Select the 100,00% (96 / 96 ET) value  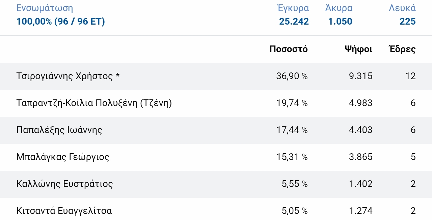pyautogui.click(x=61, y=22)
